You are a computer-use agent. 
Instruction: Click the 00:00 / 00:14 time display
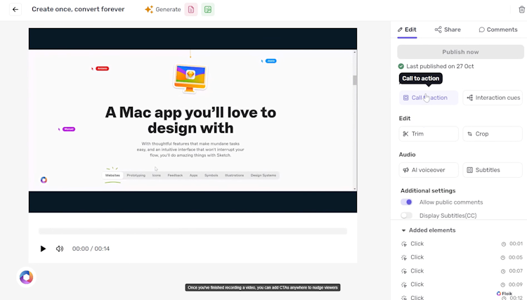pyautogui.click(x=91, y=249)
